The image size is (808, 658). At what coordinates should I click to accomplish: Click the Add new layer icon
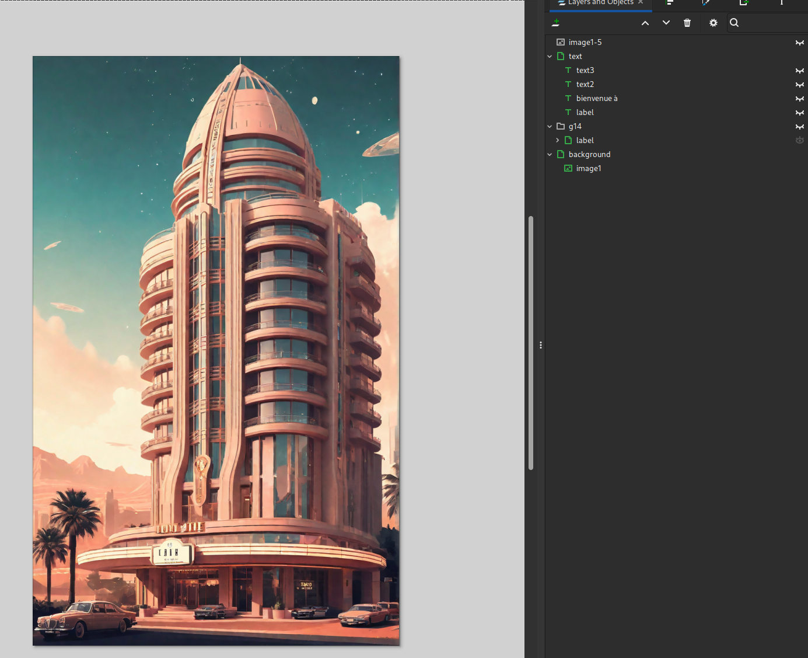(555, 23)
